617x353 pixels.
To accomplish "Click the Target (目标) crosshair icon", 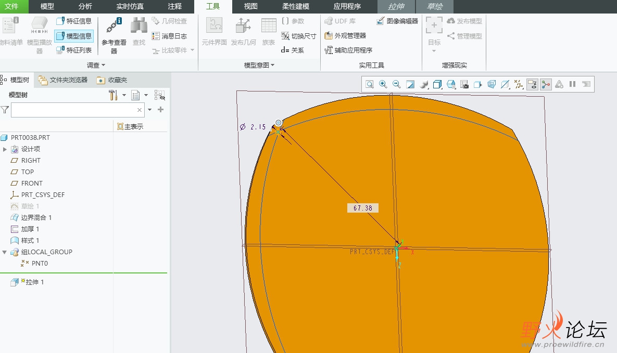I will click(x=434, y=25).
